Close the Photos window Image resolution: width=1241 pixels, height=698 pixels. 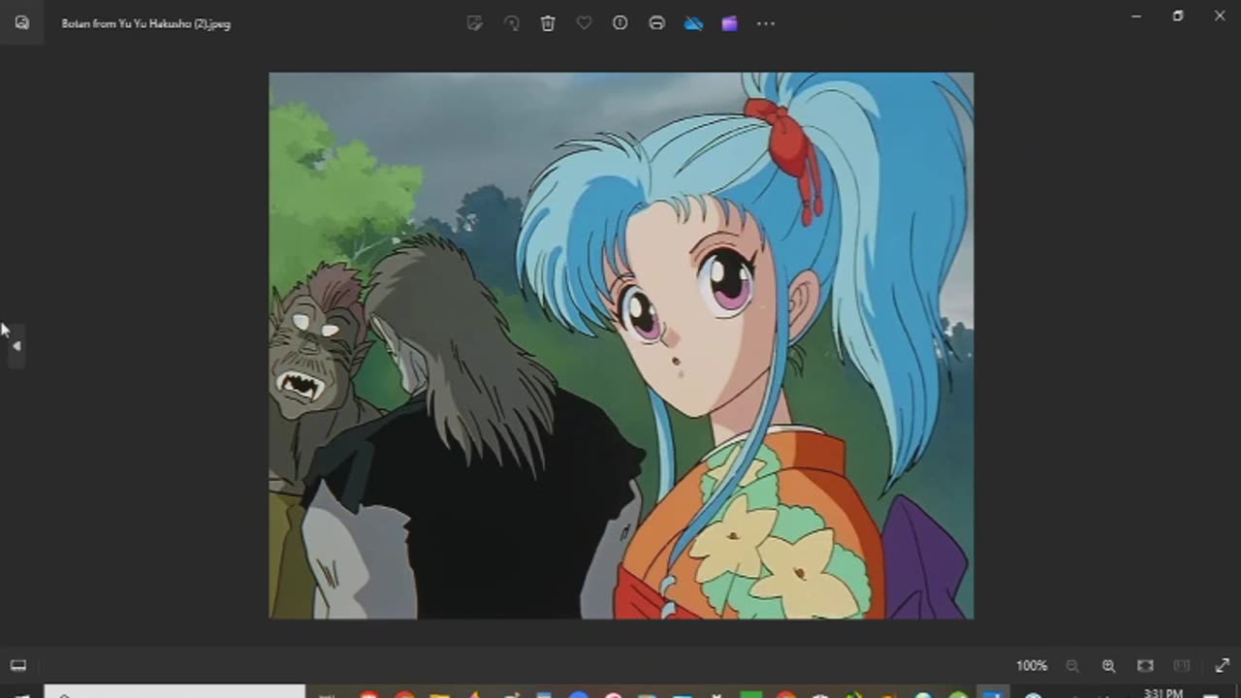click(1220, 16)
